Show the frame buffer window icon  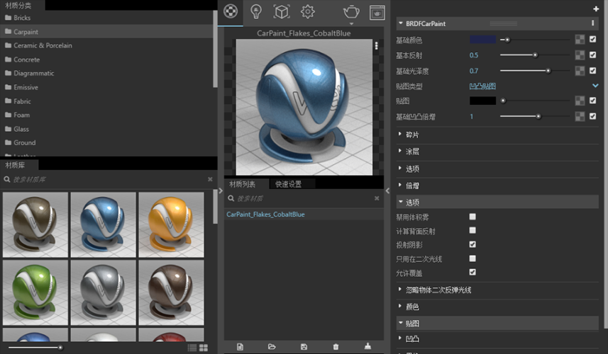pyautogui.click(x=377, y=12)
